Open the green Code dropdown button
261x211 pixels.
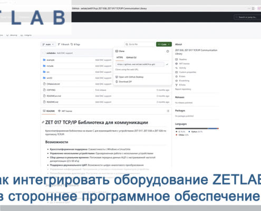164,44
